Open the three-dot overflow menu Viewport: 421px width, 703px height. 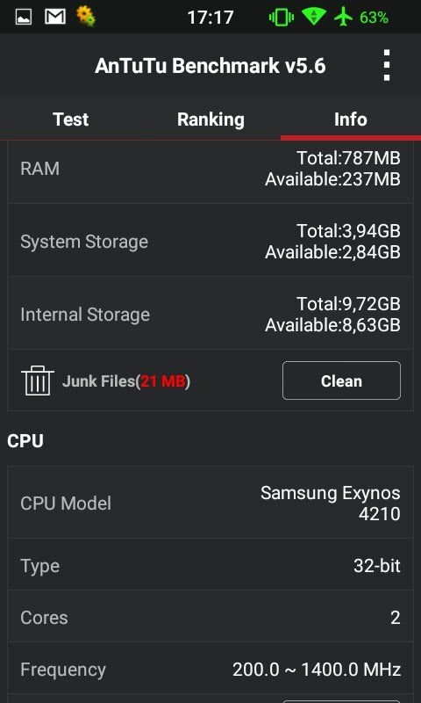387,65
